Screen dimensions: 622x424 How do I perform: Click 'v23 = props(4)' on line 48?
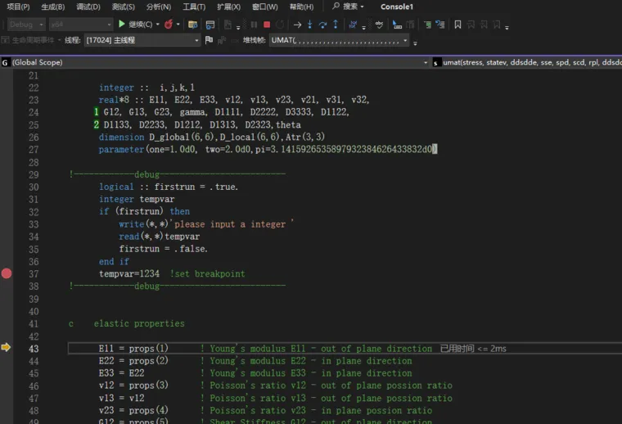133,410
